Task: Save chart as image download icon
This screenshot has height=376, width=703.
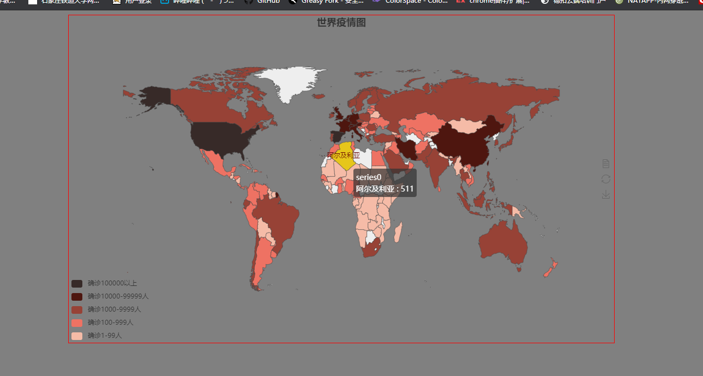Action: point(605,194)
